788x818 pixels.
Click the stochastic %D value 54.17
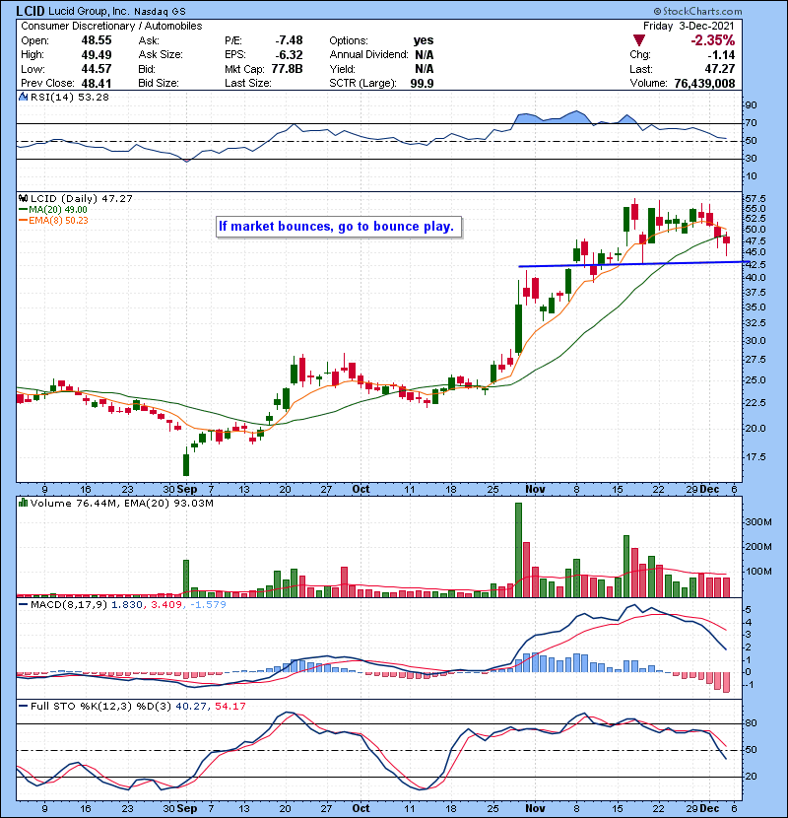(230, 706)
